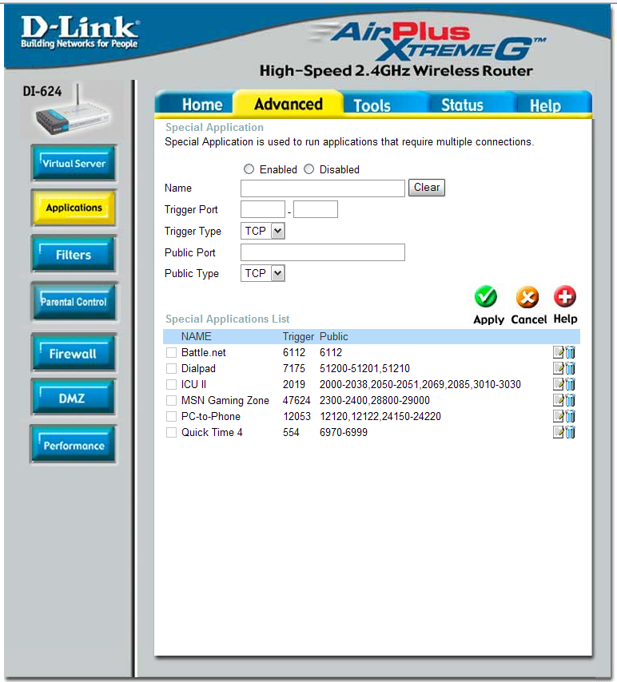Viewport: 617px width, 682px height.
Task: Open the Firewall section
Action: [x=74, y=353]
